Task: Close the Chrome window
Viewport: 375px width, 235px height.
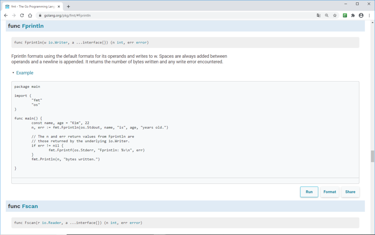Action: 369,4
